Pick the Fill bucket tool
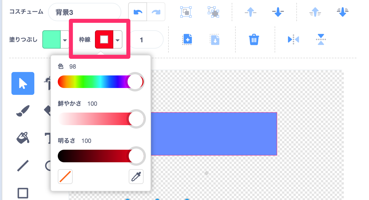This screenshot has height=200, width=369. pyautogui.click(x=23, y=138)
